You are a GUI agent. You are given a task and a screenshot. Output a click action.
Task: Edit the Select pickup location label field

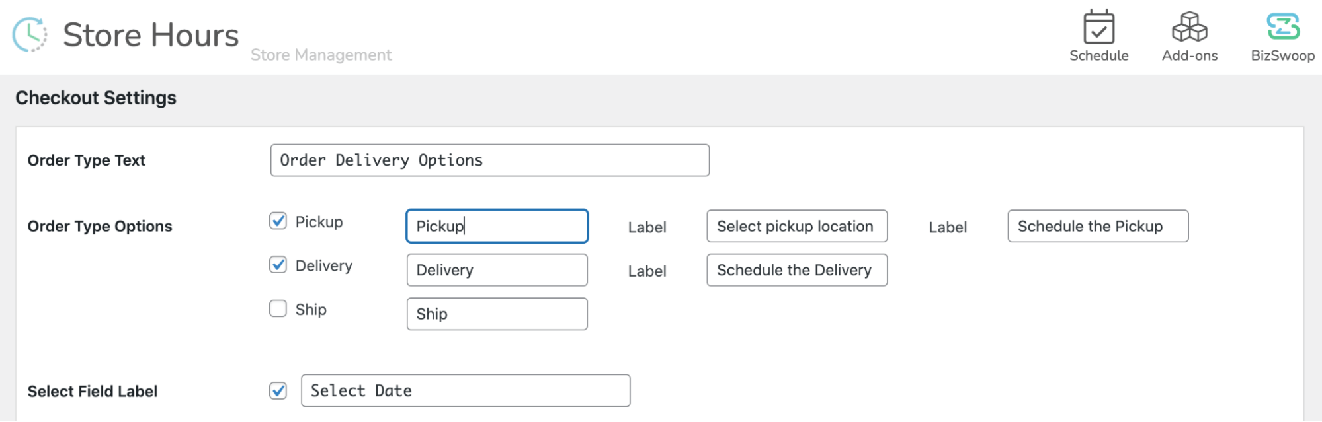[797, 226]
